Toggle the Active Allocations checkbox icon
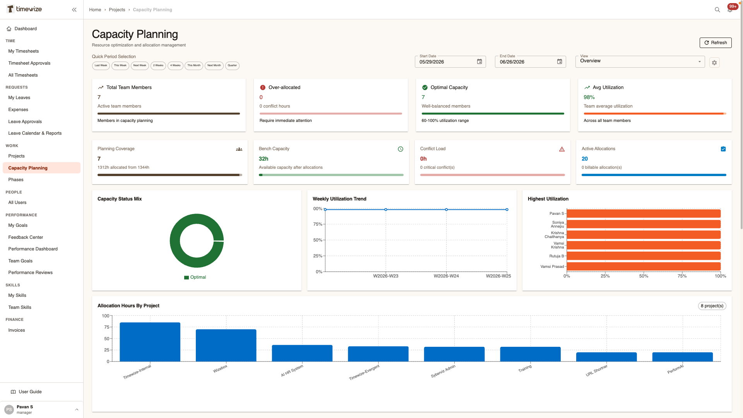The width and height of the screenshot is (743, 418). click(x=723, y=149)
